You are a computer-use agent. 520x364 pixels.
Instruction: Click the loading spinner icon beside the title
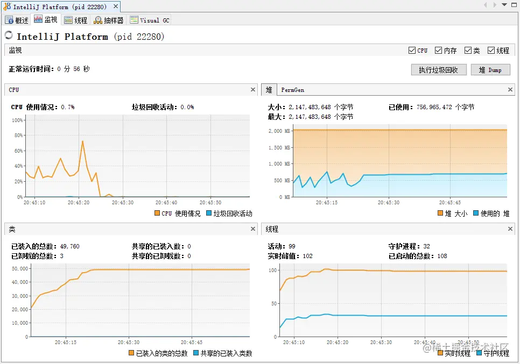coord(9,35)
